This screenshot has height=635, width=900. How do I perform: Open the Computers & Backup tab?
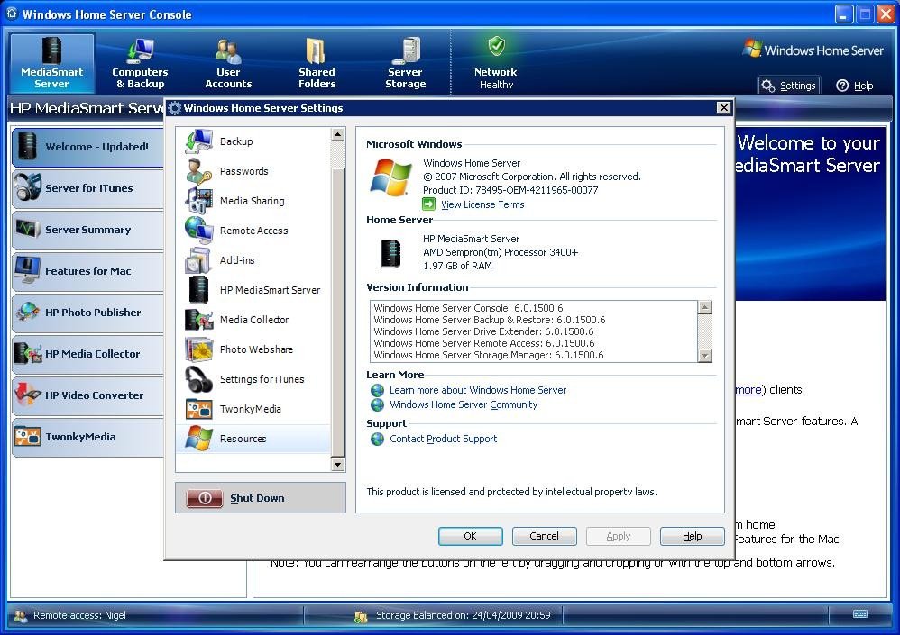(x=140, y=63)
